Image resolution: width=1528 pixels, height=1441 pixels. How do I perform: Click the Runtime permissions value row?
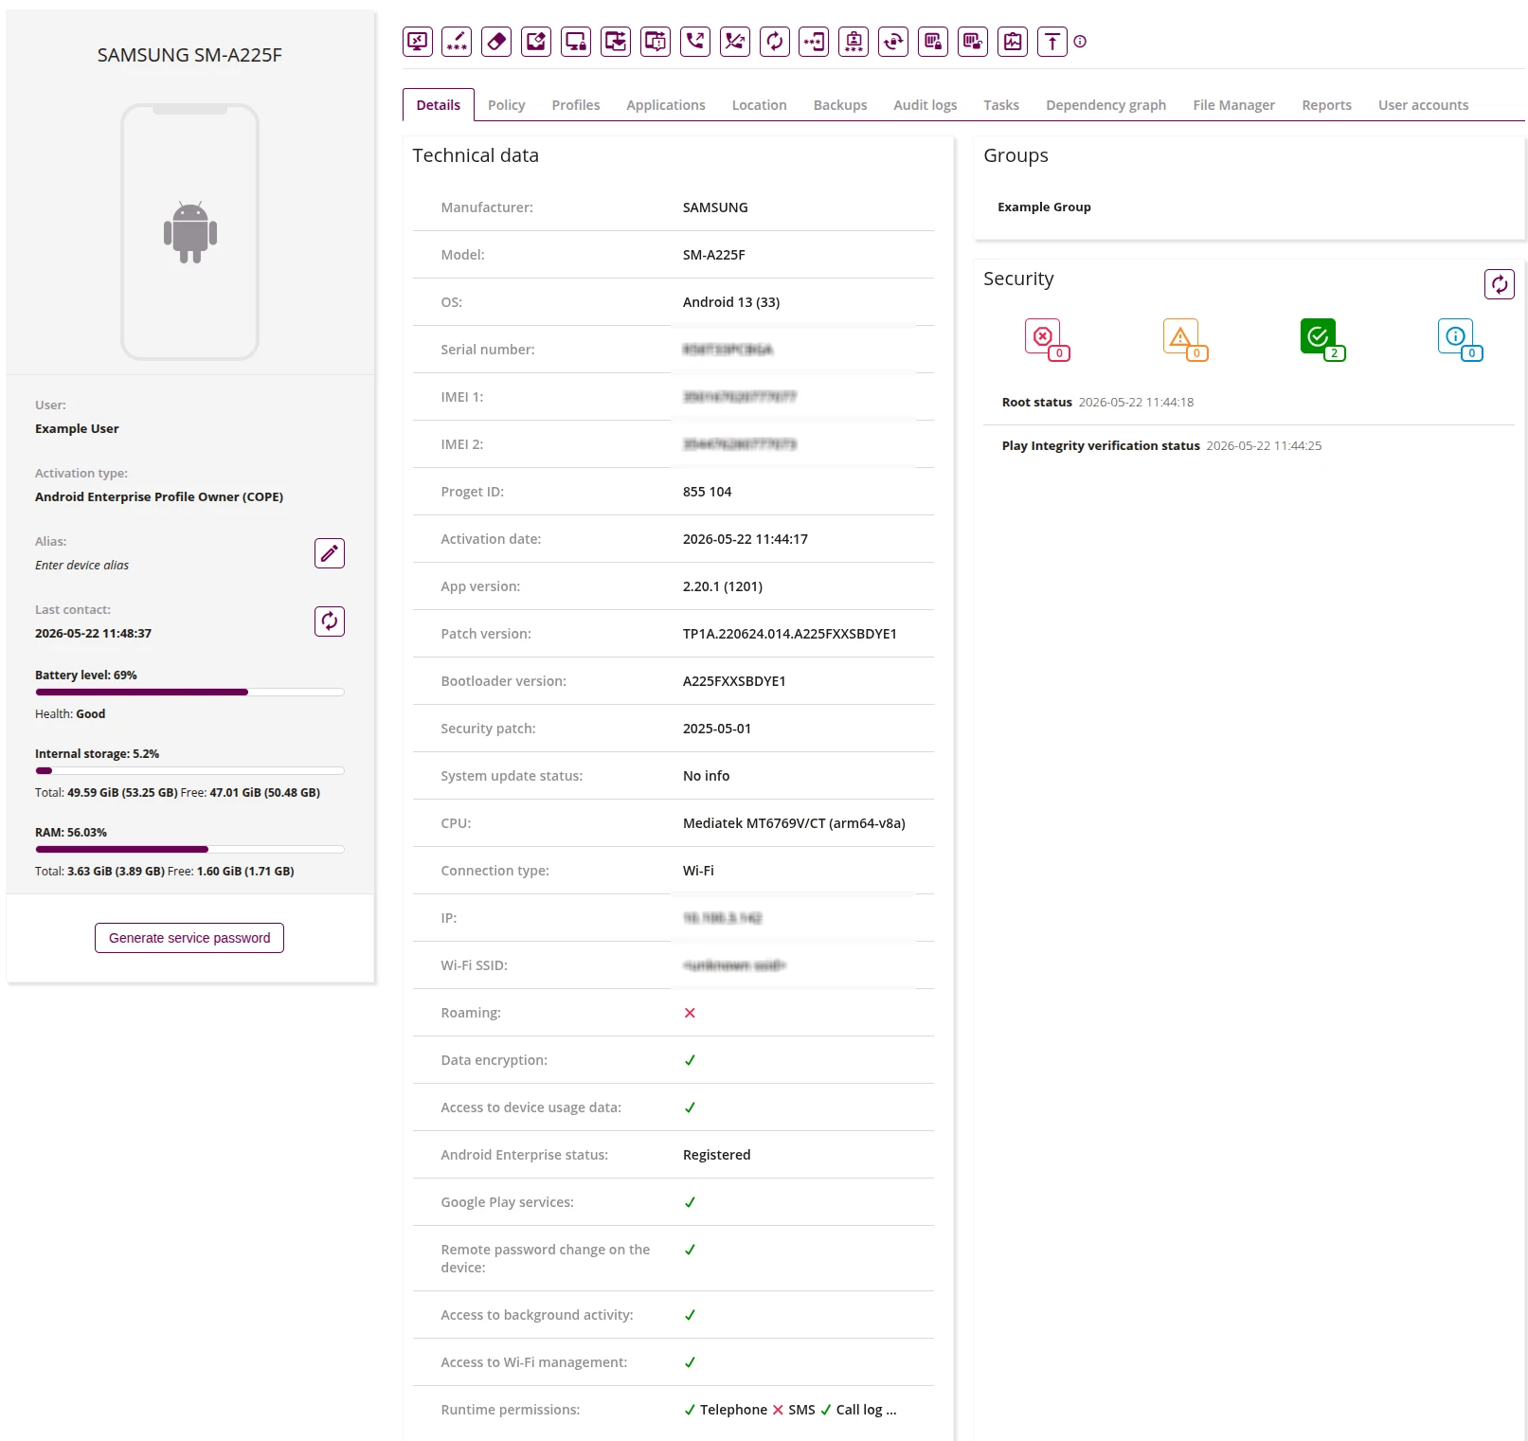click(x=790, y=1410)
